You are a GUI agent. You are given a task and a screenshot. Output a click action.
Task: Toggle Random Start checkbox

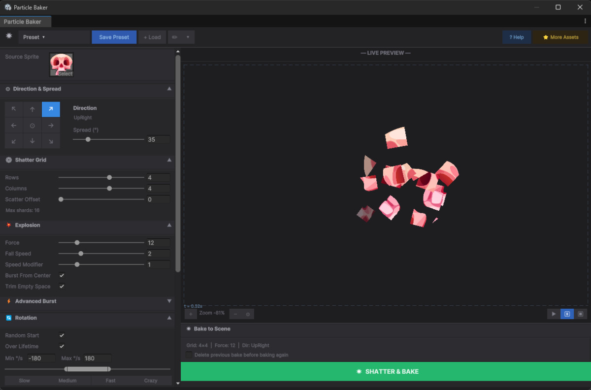(62, 335)
